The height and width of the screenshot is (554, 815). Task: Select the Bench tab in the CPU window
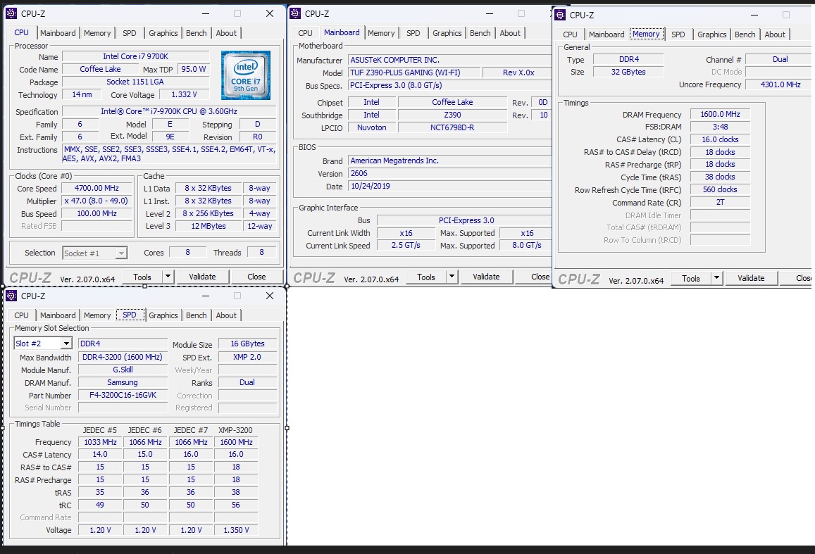pos(197,32)
